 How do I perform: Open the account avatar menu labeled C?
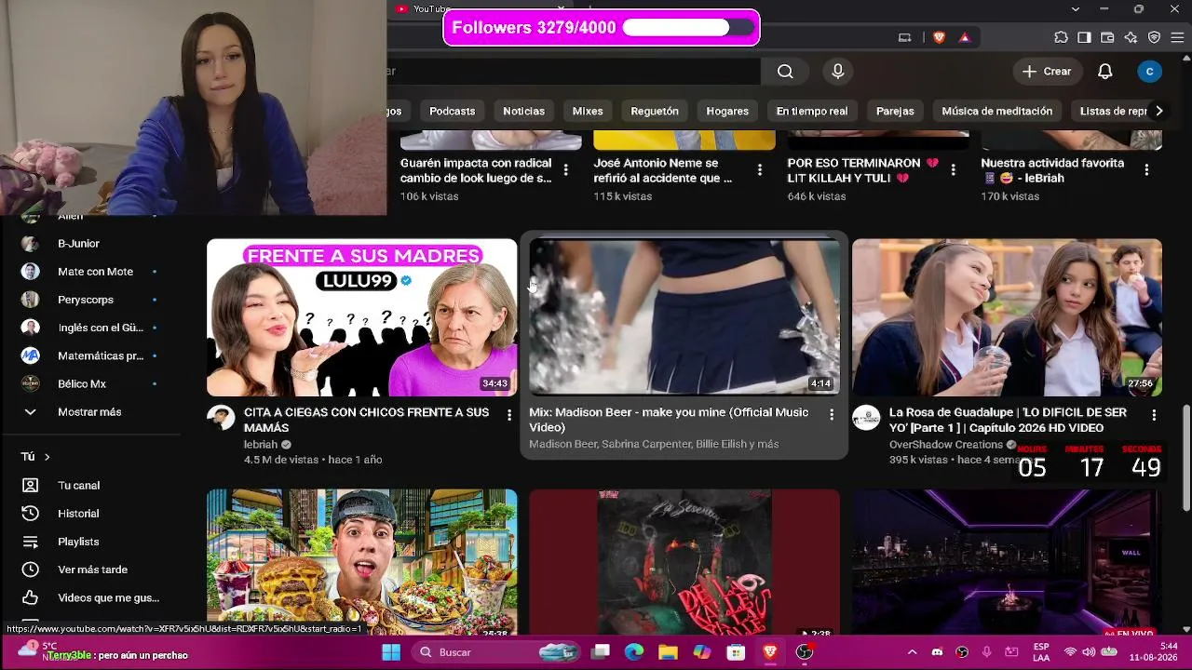(x=1149, y=72)
